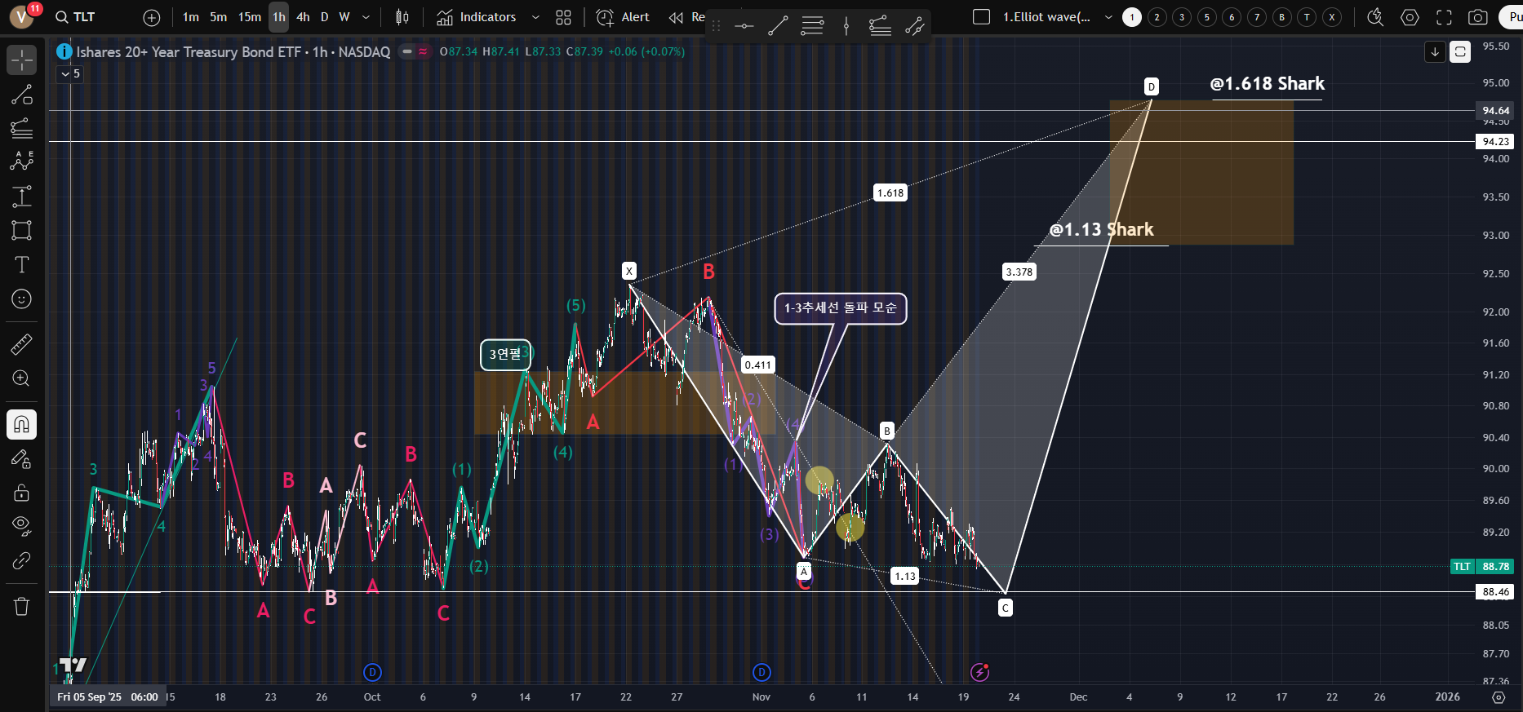Click the TLT symbol search field

click(84, 17)
